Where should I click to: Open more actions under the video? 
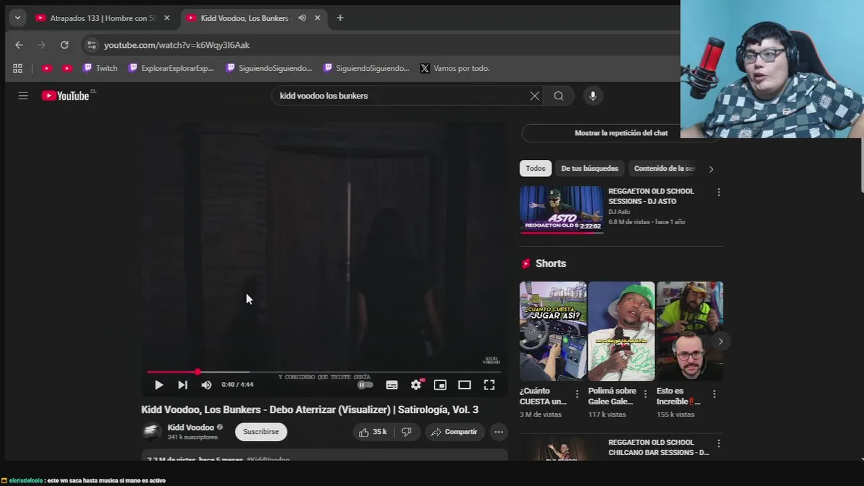[498, 432]
